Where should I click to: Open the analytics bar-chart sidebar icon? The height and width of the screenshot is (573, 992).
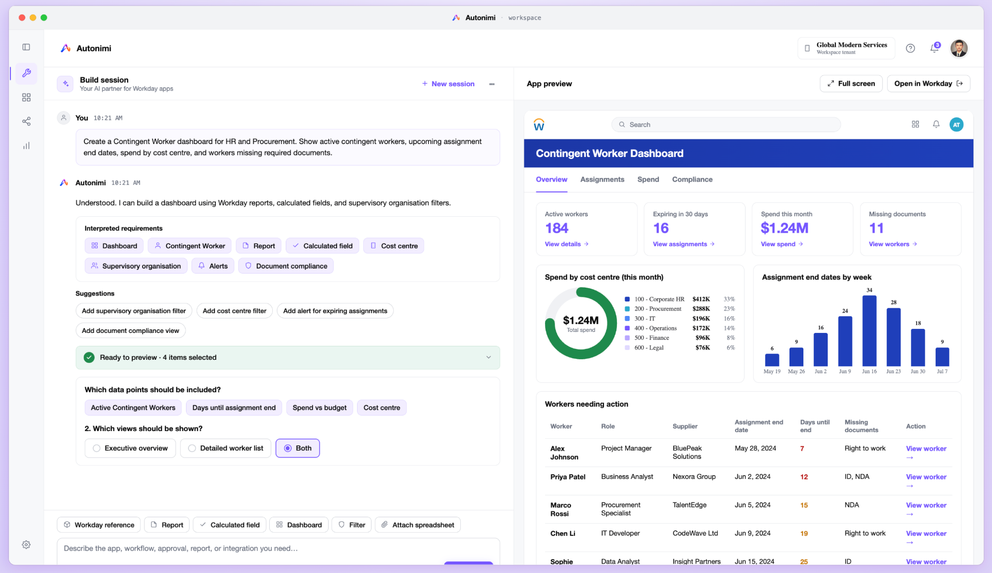click(x=26, y=146)
